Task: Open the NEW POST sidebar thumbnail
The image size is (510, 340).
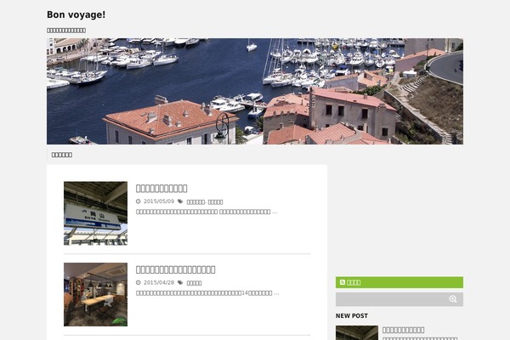Action: tap(357, 333)
